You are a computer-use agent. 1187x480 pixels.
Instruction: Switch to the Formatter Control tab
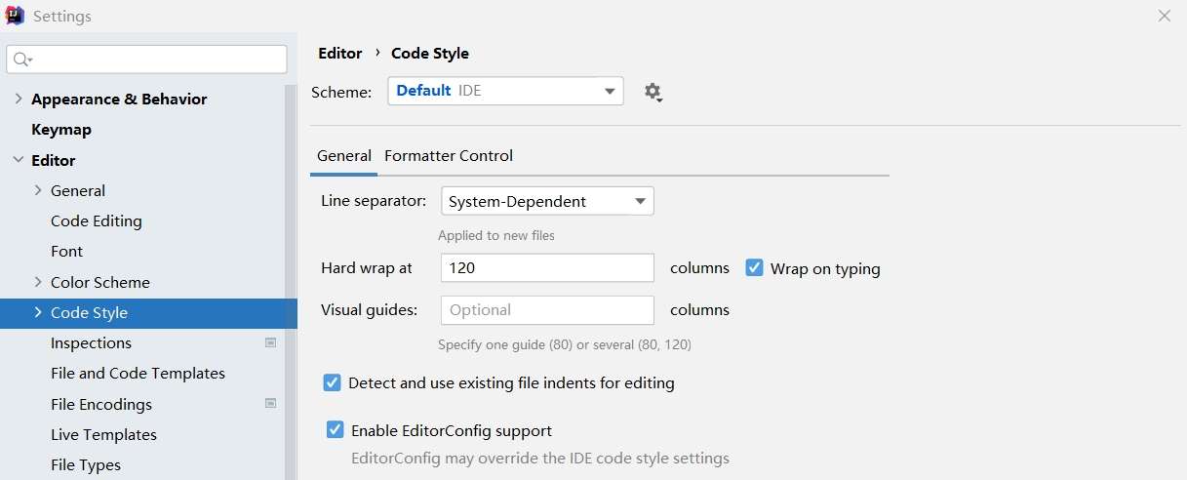pyautogui.click(x=449, y=156)
